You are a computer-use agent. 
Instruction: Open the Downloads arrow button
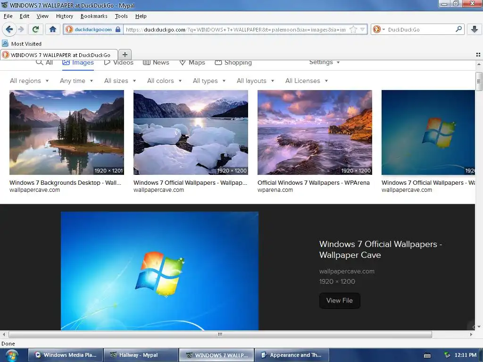(x=475, y=29)
